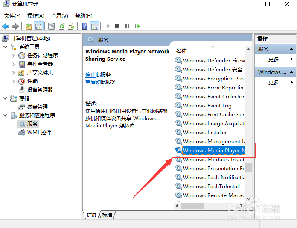Open the 查看(V) menu
Image resolution: width=297 pixels, height=228 pixels.
coord(60,15)
